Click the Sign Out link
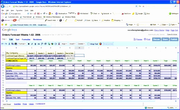This screenshot has height=110, width=180. [x=174, y=30]
